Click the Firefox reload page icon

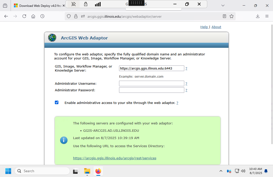[x=24, y=16]
